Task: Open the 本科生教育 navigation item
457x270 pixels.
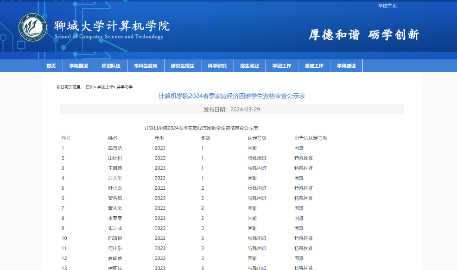Action: pos(146,66)
